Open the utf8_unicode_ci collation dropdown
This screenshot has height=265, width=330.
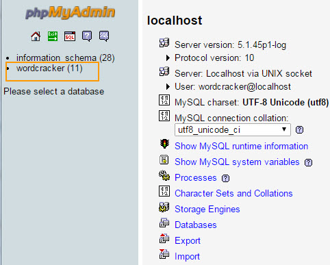(233, 130)
